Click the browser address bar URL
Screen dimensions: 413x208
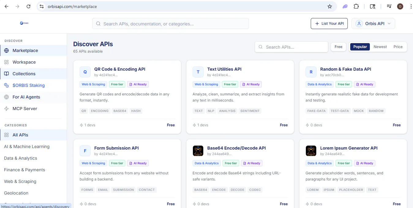(x=72, y=6)
